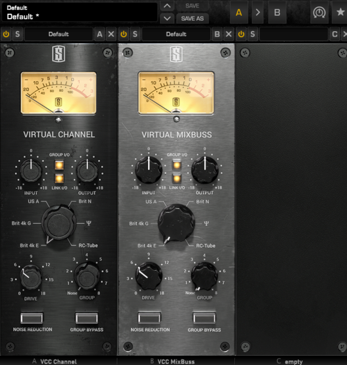Select US A console on Virtual Channel
347x365 pixels.
click(x=33, y=201)
